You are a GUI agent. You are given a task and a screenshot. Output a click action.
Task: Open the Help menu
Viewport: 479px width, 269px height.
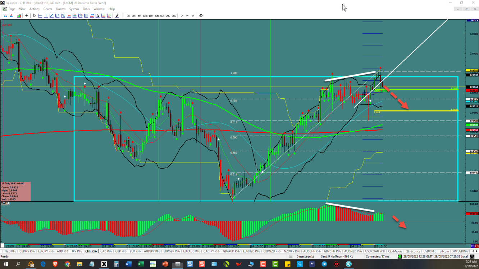111,9
